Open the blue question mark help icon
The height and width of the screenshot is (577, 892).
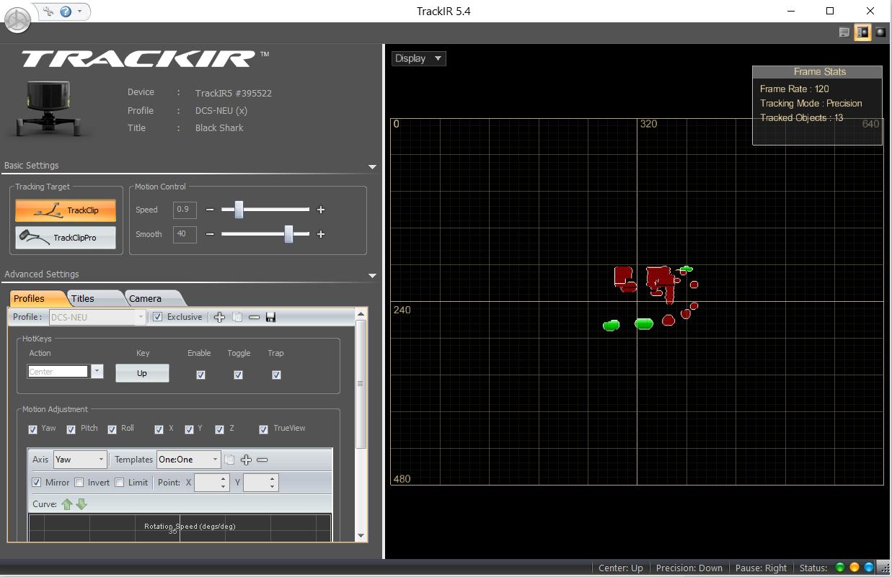tap(66, 12)
